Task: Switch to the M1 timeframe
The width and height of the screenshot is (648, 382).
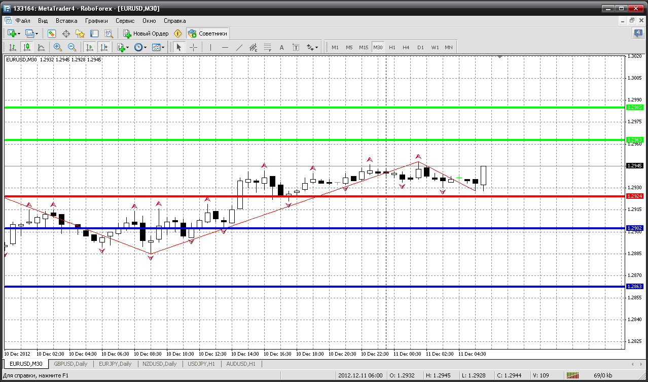Action: pos(335,47)
